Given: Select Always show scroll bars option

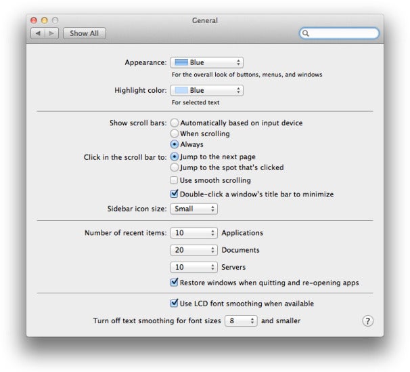Looking at the screenshot, I should click(174, 144).
